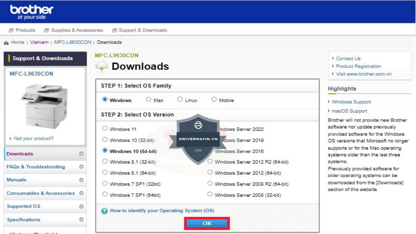Click the arrow icon beside Manuals
This screenshot has height=234, width=416.
pyautogui.click(x=81, y=180)
